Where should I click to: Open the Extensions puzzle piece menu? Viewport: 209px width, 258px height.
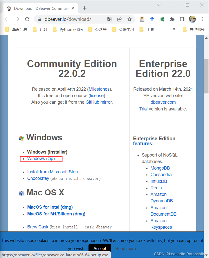[172, 19]
